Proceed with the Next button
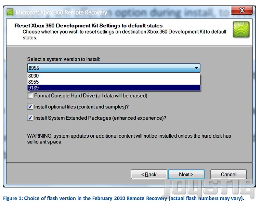Viewport: 260px width, 207px height. [x=186, y=174]
